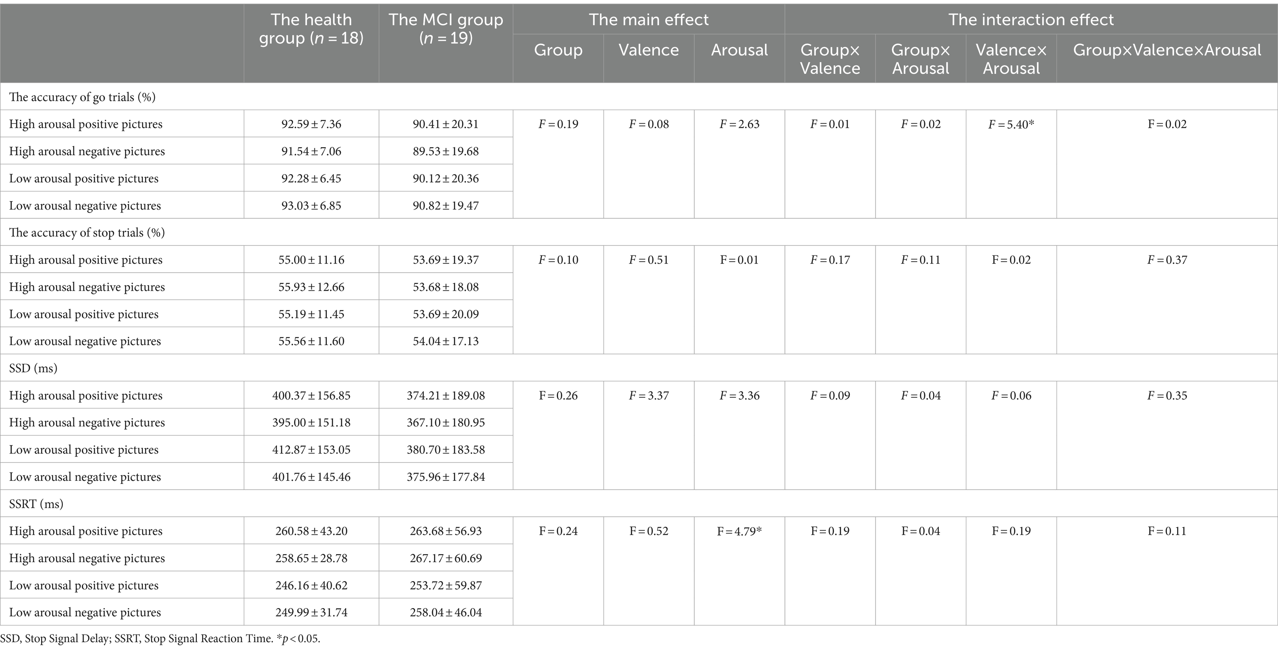Select value '267.17 ± 60.69'

point(445,558)
